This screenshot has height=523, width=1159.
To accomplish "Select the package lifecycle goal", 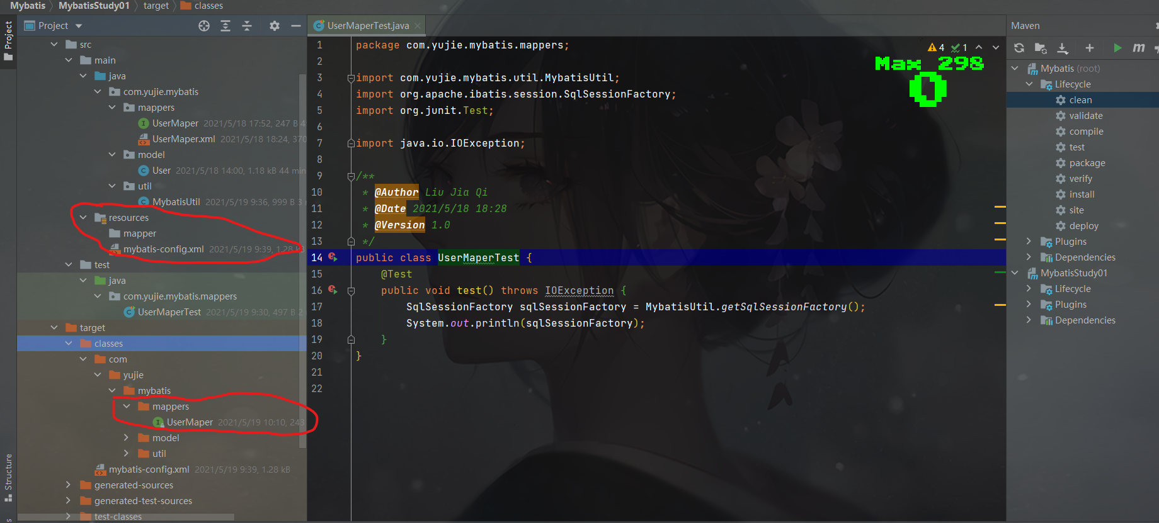I will point(1087,163).
